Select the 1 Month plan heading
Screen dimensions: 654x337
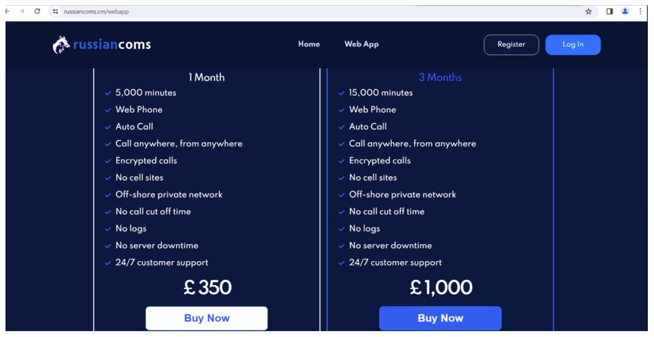pos(207,77)
